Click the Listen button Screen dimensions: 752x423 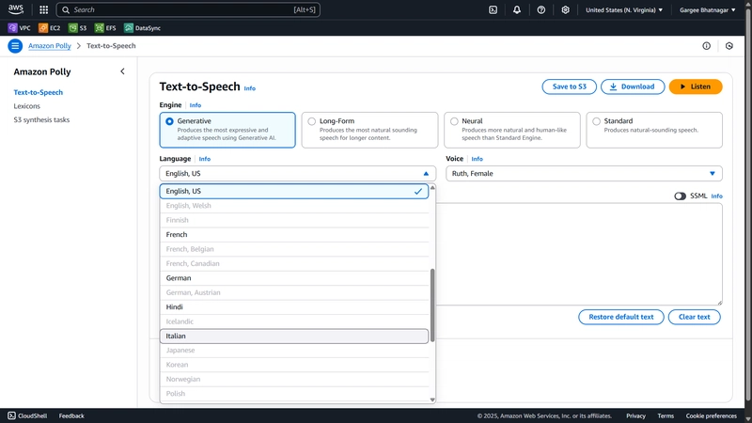pyautogui.click(x=696, y=86)
